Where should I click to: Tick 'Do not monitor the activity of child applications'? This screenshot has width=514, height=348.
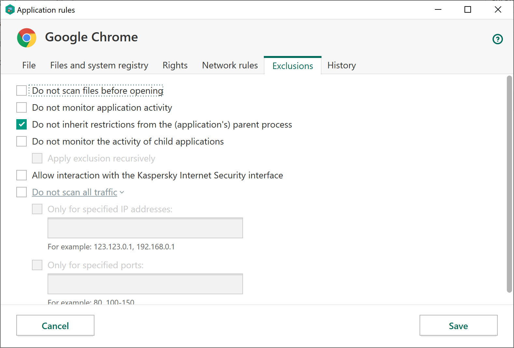21,141
